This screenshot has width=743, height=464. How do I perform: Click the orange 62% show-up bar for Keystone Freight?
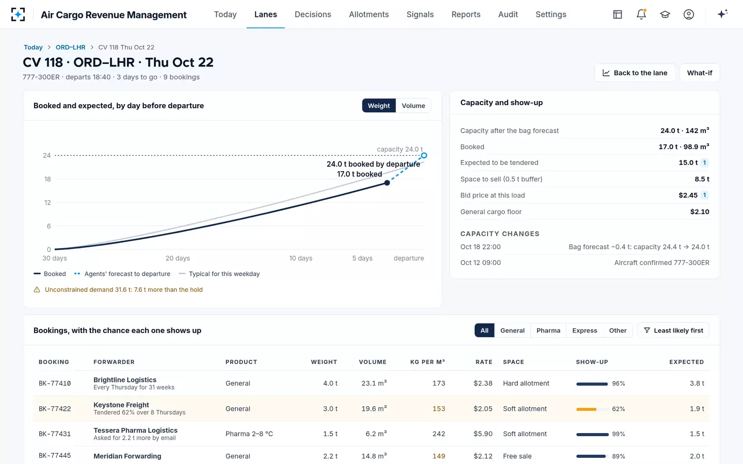pyautogui.click(x=586, y=409)
